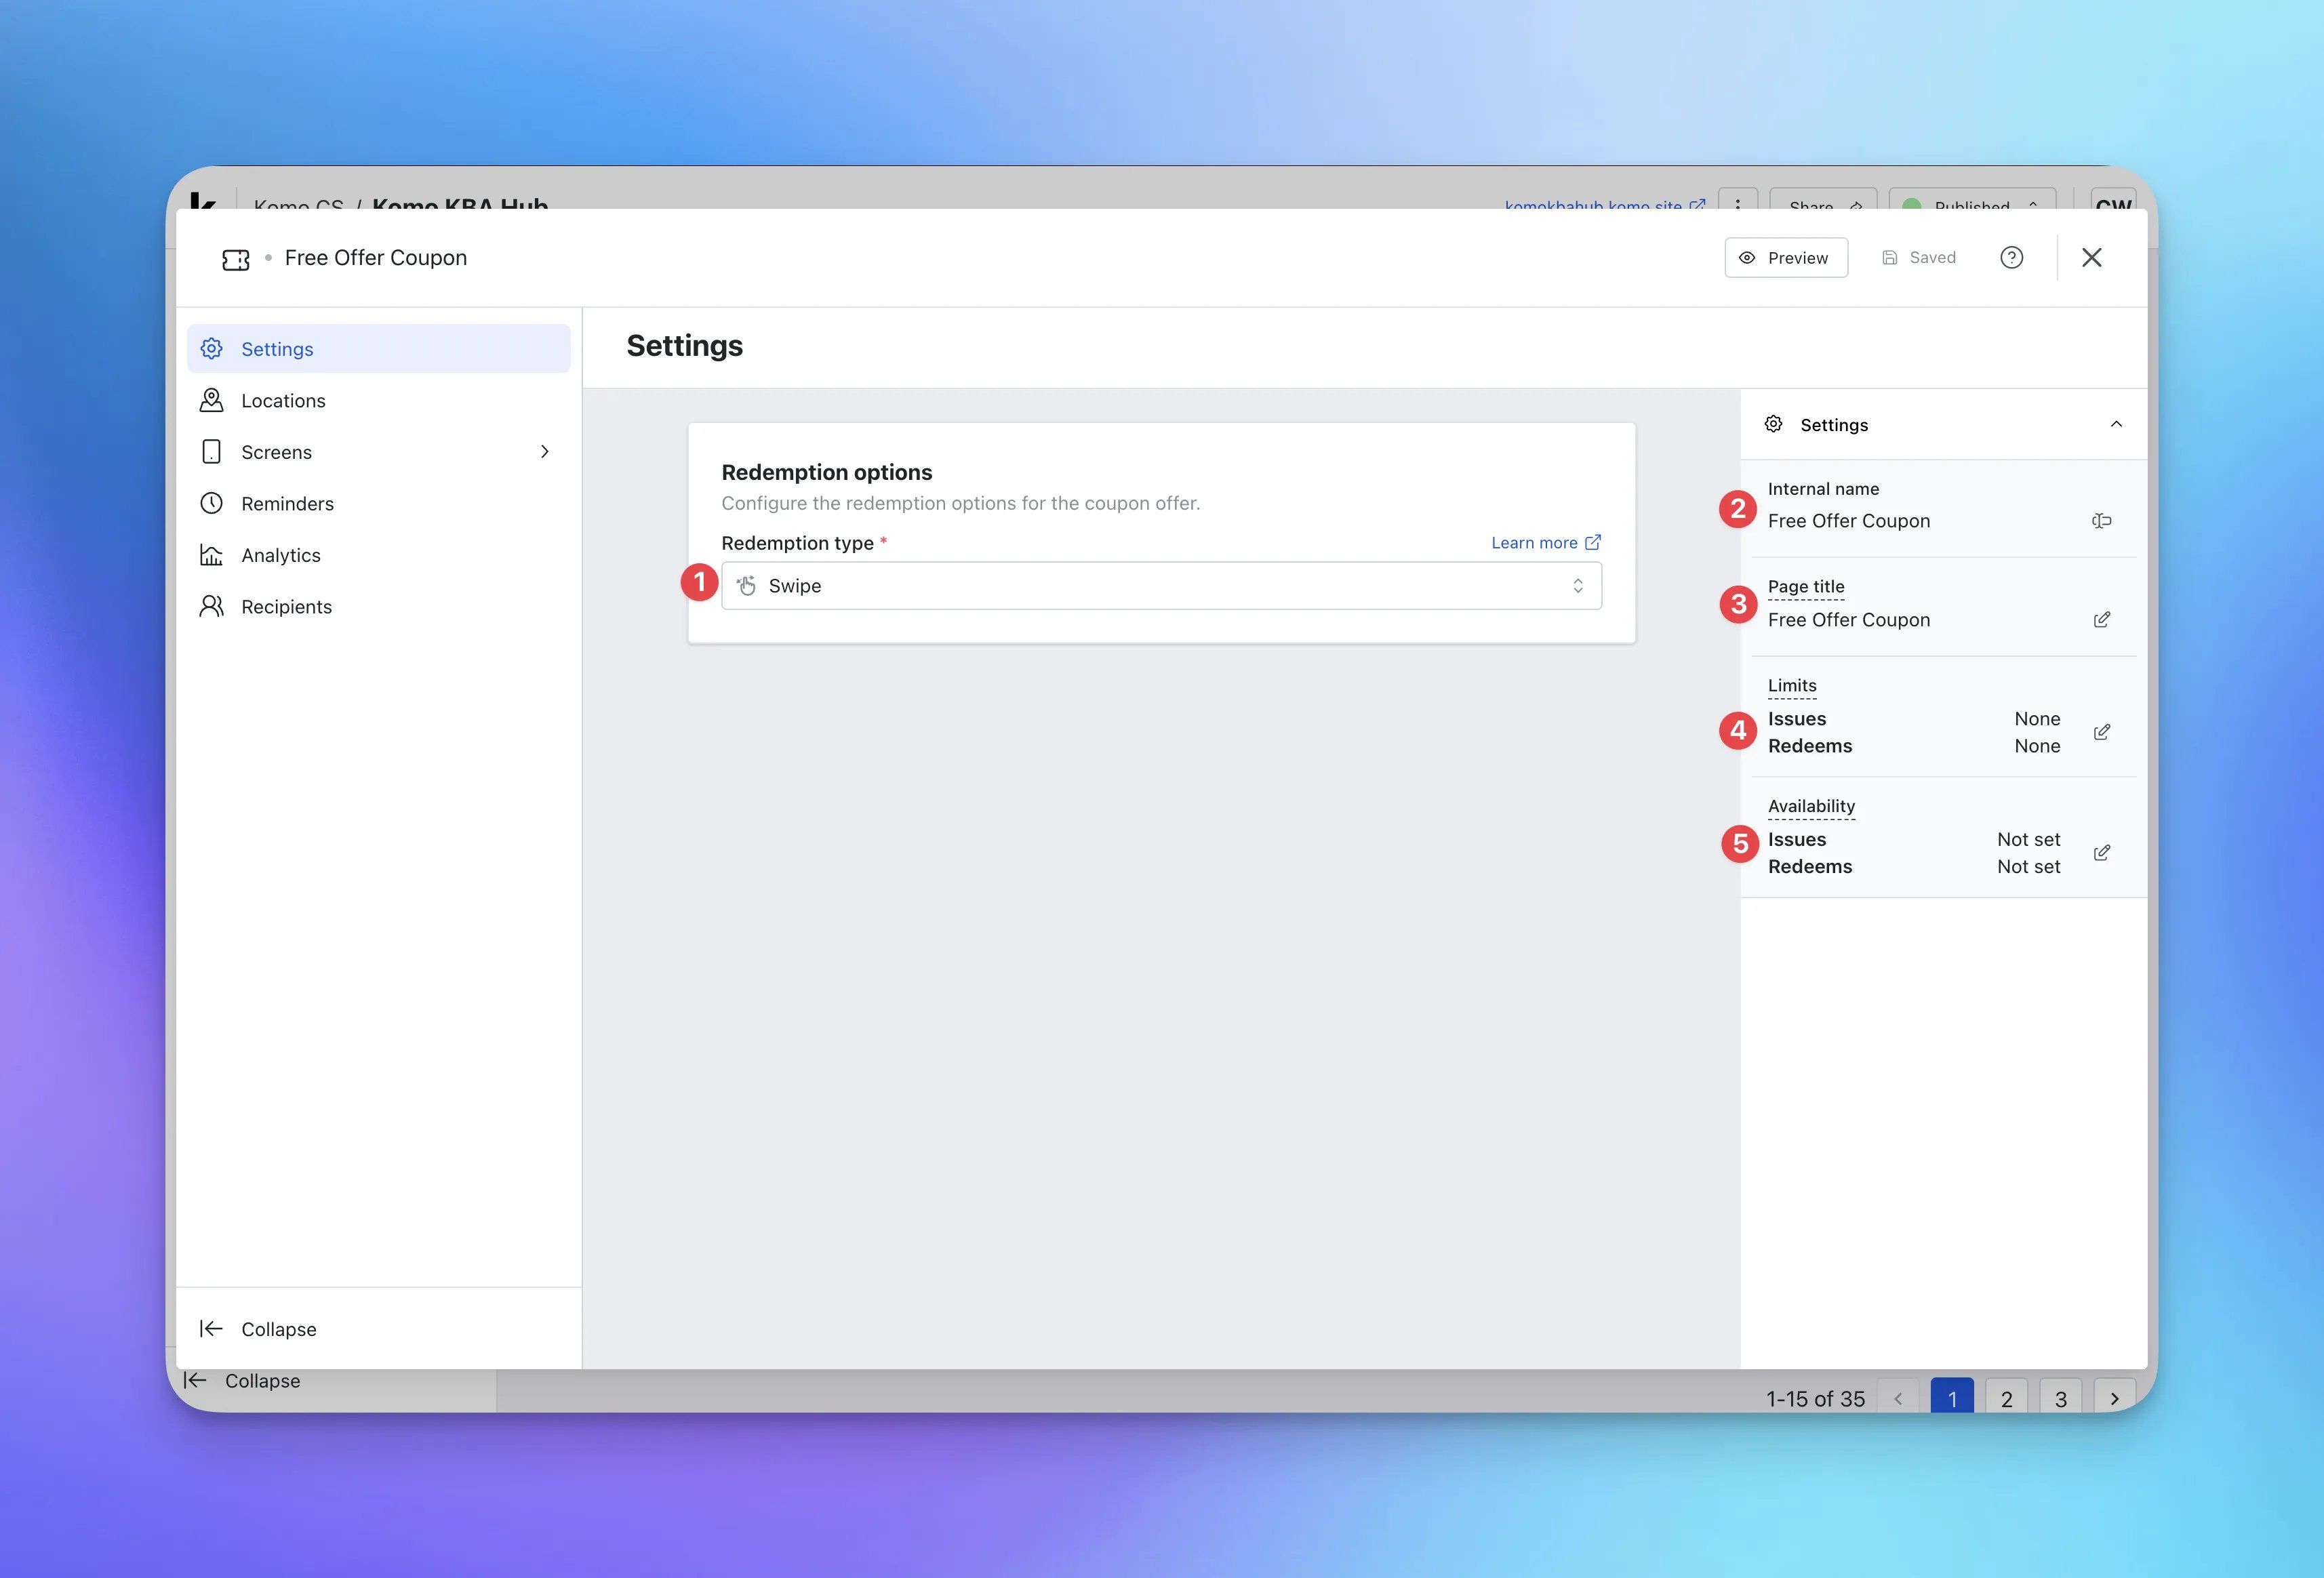Open the Redemption type Swipe dropdown

(x=1161, y=586)
